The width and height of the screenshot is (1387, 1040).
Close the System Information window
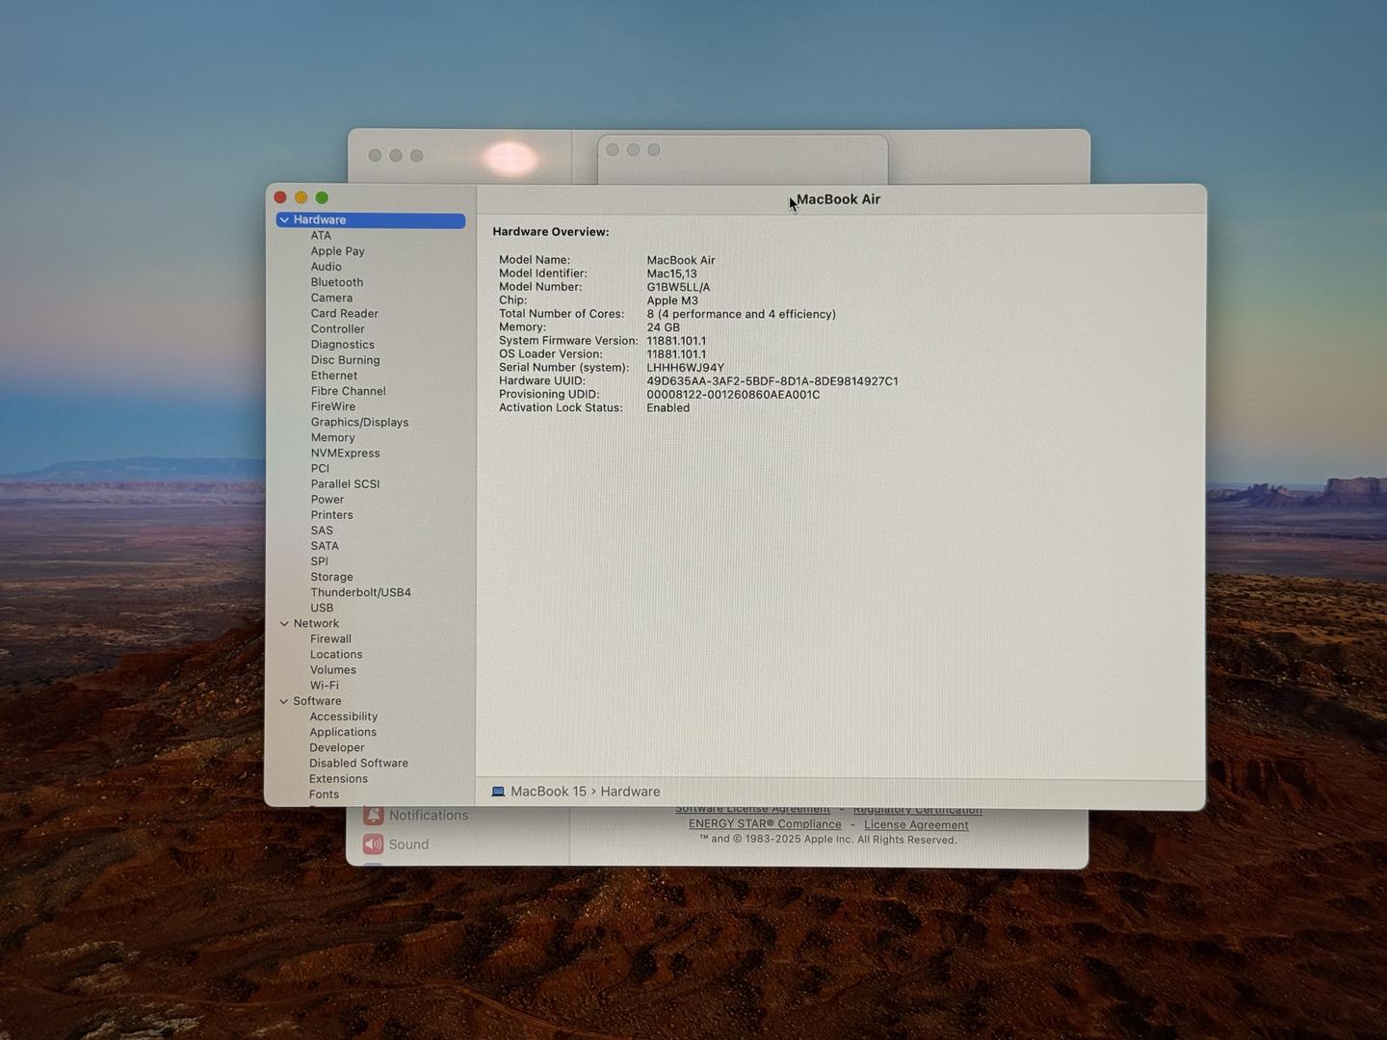(x=280, y=197)
